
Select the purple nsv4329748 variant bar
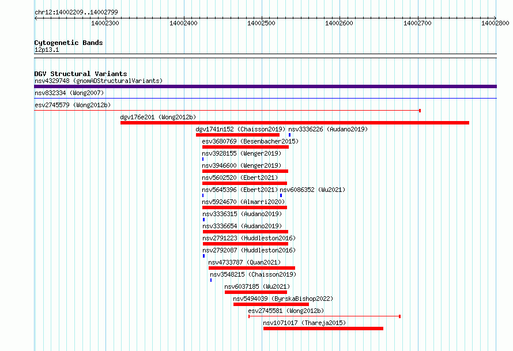coord(265,86)
